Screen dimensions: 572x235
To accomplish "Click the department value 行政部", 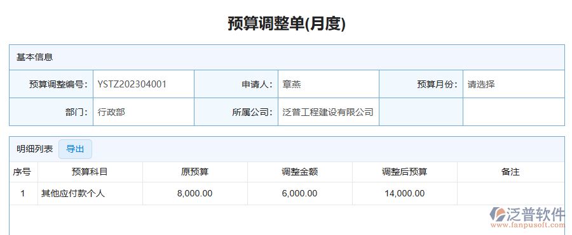I will click(x=111, y=112).
